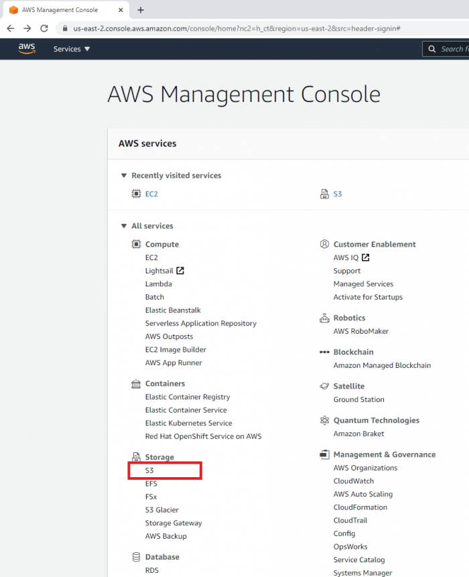The image size is (469, 577).
Task: Click the Customer Enablement category icon
Action: [324, 244]
